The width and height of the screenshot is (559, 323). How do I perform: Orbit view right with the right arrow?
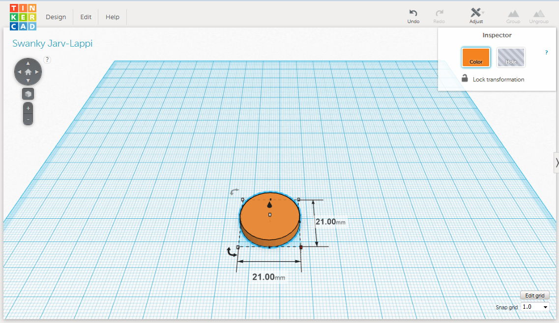coord(37,72)
